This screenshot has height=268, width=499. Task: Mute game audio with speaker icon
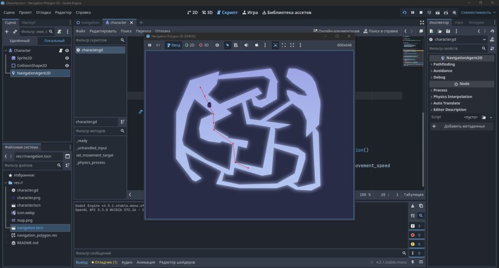click(x=246, y=45)
